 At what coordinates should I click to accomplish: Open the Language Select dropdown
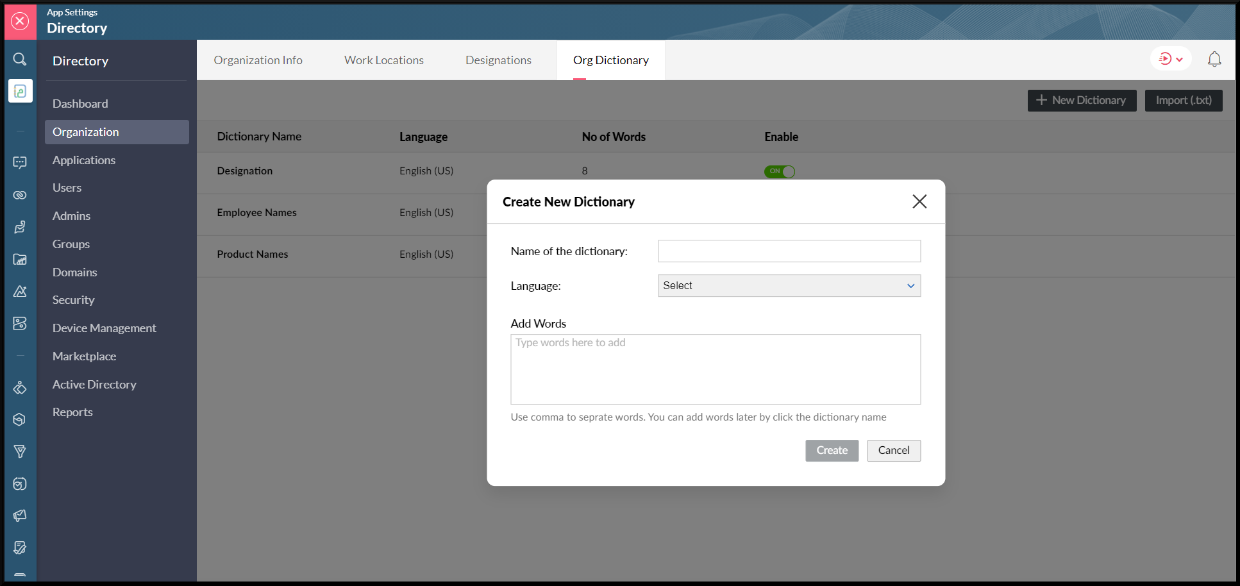pyautogui.click(x=789, y=285)
